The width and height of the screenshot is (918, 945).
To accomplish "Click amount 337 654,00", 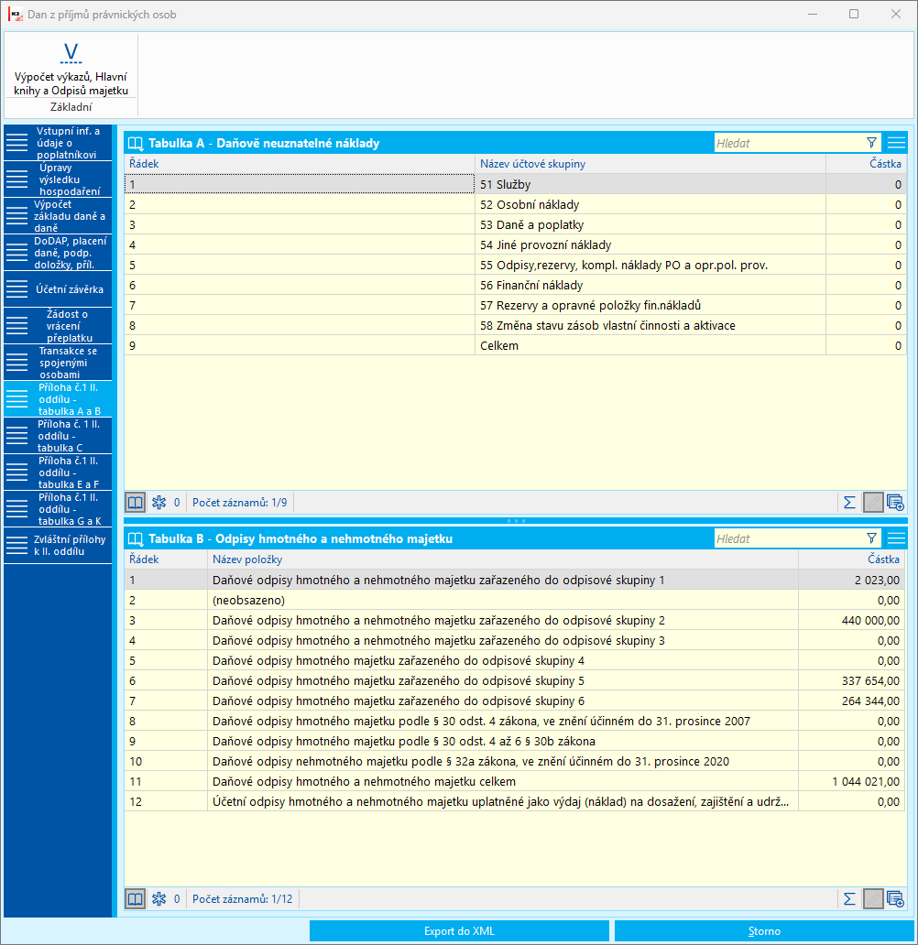I will [x=870, y=681].
